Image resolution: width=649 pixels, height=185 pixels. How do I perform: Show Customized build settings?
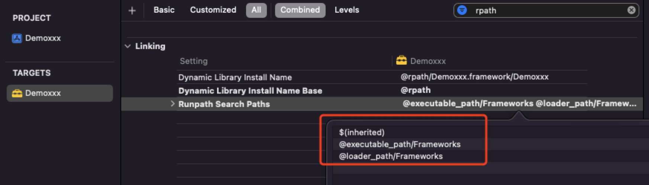pyautogui.click(x=213, y=10)
